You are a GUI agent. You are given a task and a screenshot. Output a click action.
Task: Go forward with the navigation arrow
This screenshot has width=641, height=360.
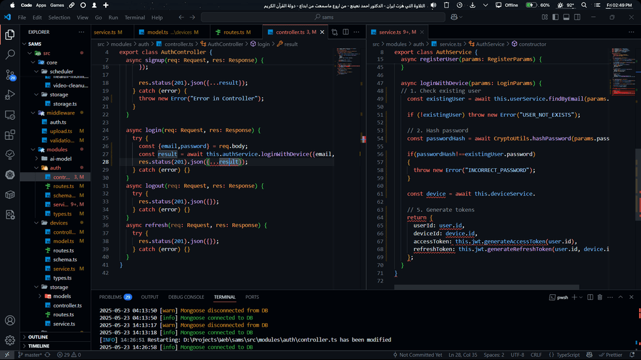click(192, 17)
